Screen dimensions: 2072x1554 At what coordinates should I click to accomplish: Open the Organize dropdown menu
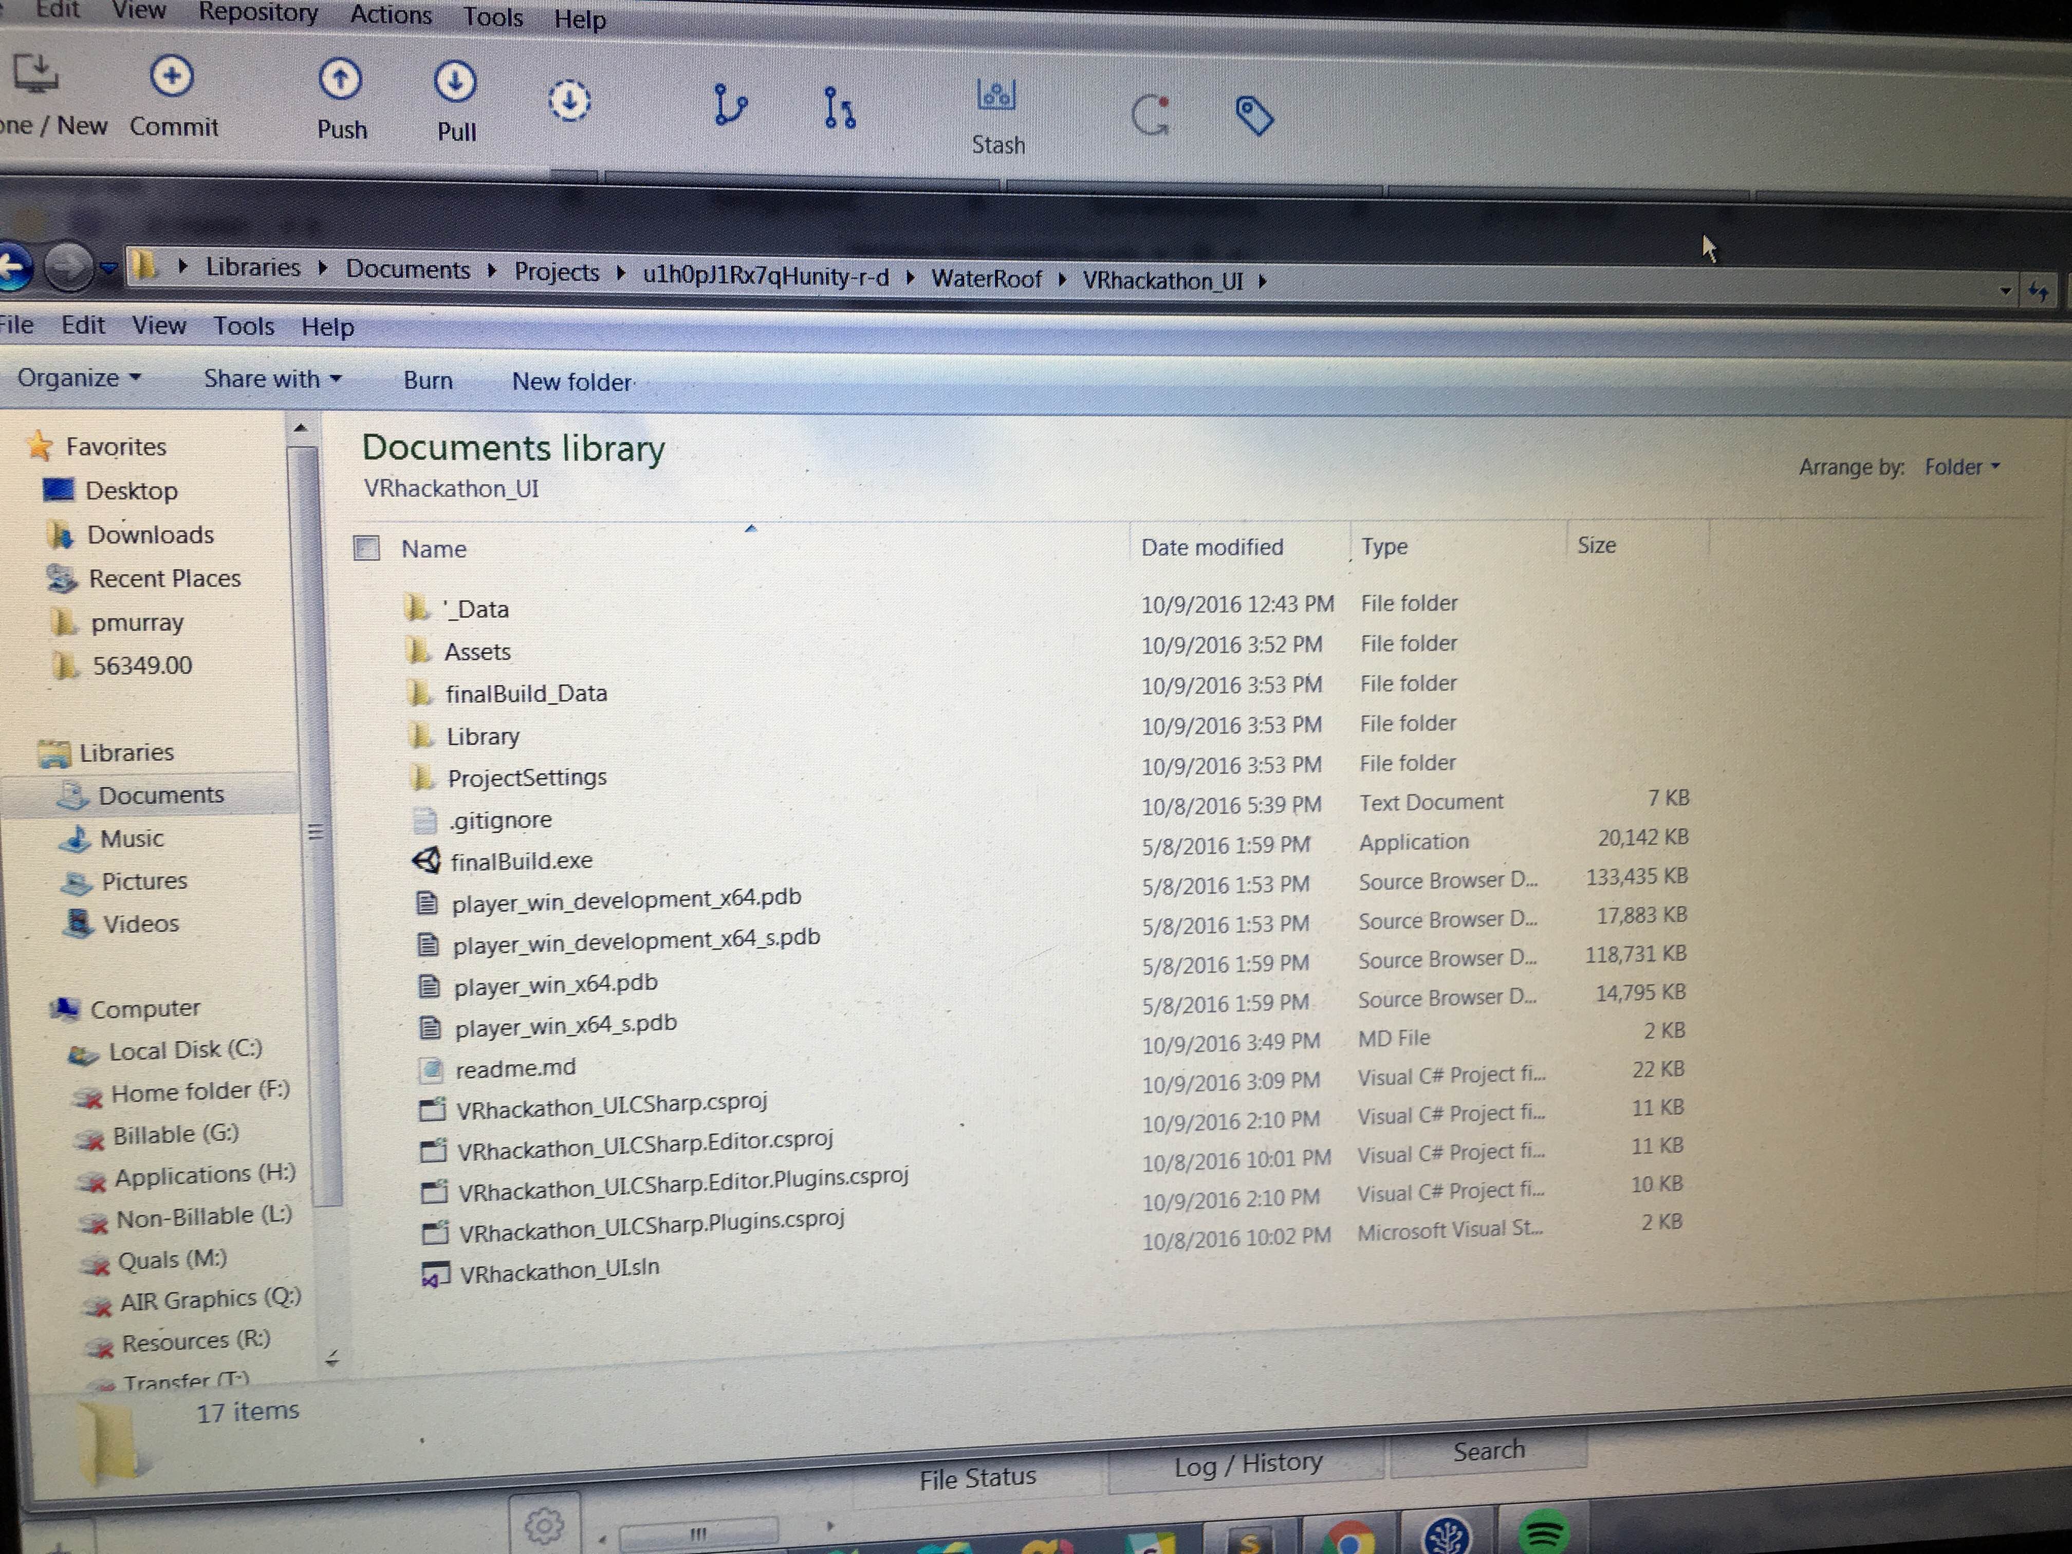click(79, 378)
